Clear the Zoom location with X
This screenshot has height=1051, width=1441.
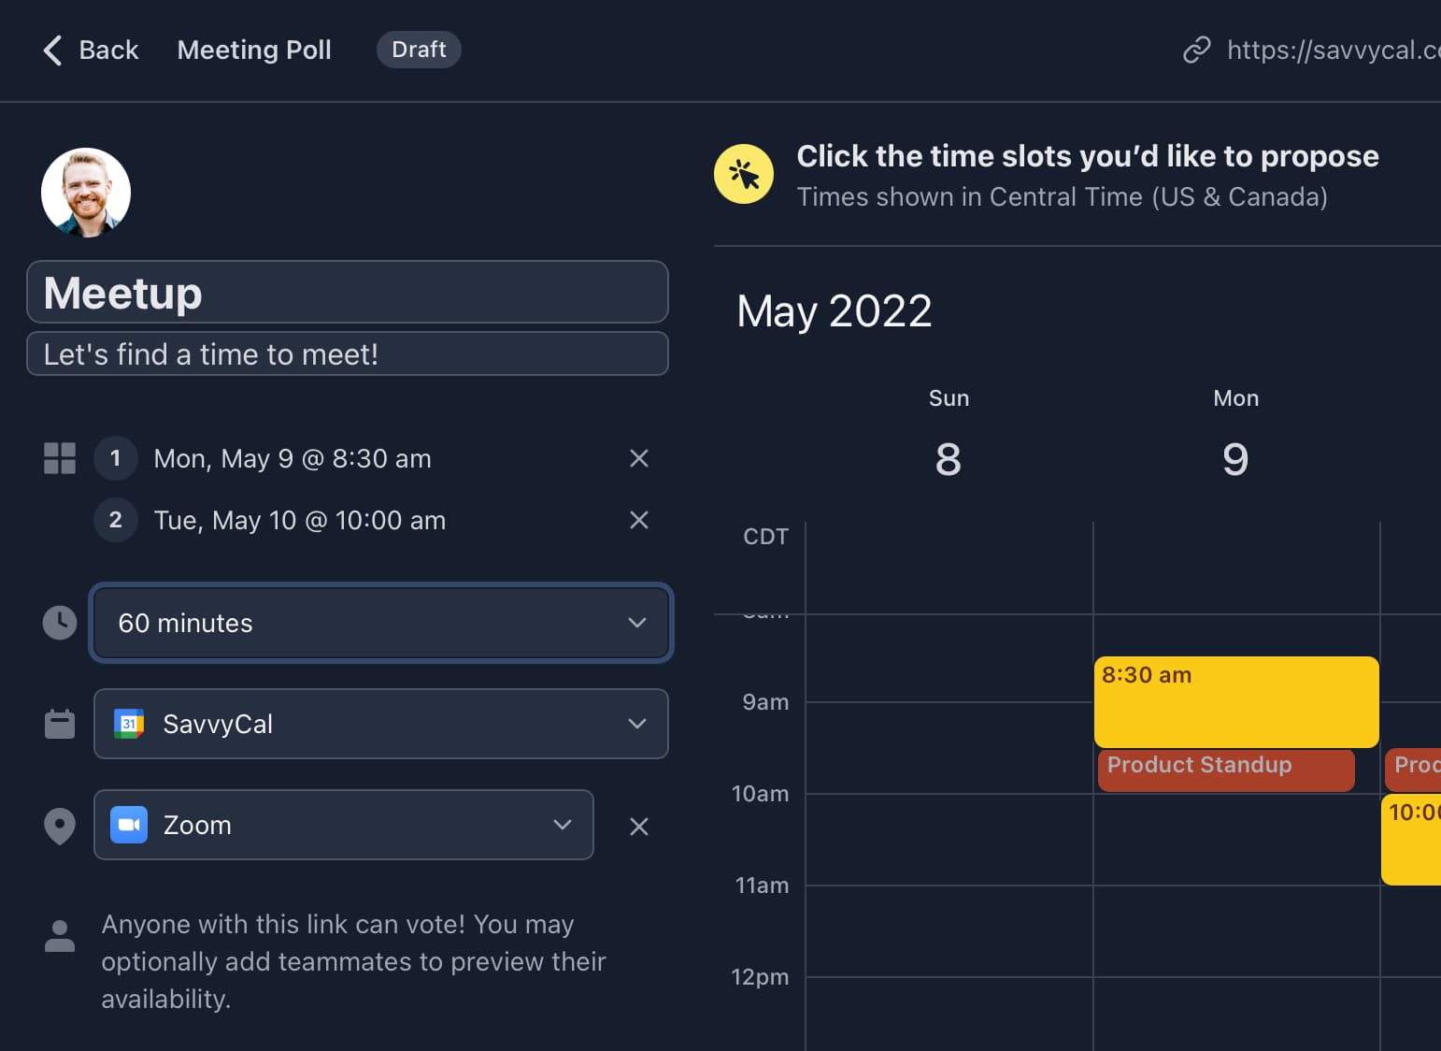[639, 827]
